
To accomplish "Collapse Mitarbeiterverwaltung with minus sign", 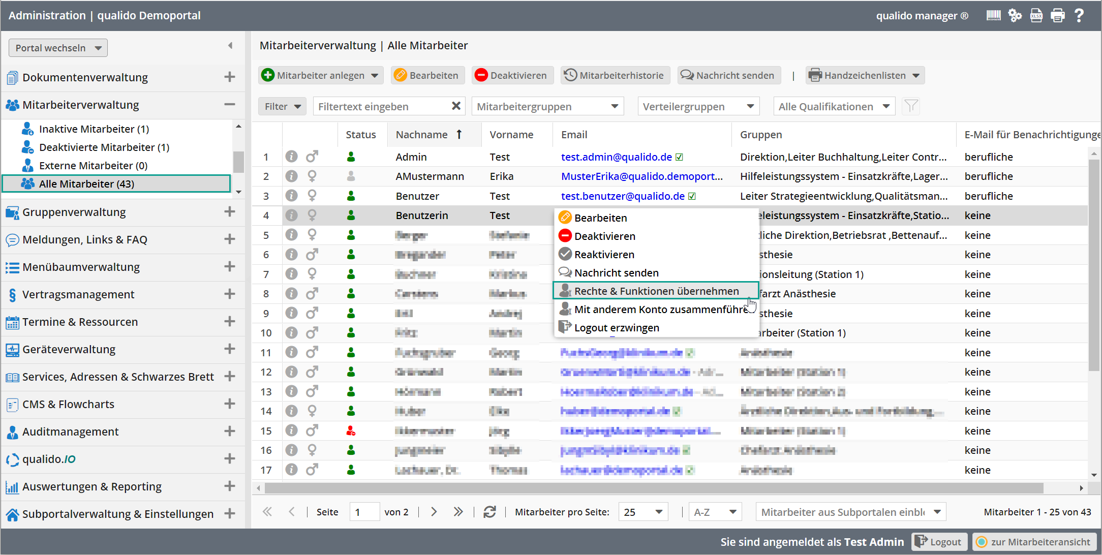I will point(230,105).
